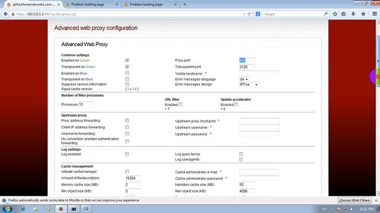Open the downloads arrow icon

tap(353, 14)
